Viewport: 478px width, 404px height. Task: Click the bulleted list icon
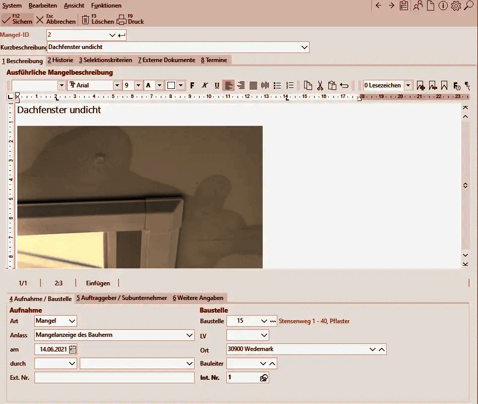coord(277,85)
